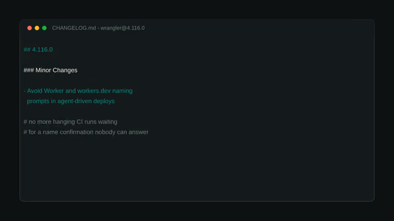Click the empty area below the comments

coord(197,168)
